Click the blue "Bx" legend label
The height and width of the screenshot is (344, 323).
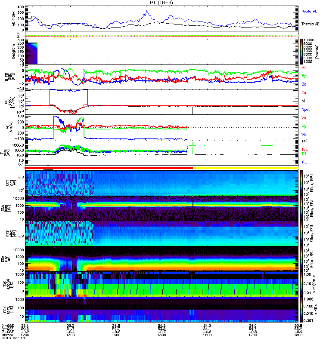pyautogui.click(x=304, y=84)
